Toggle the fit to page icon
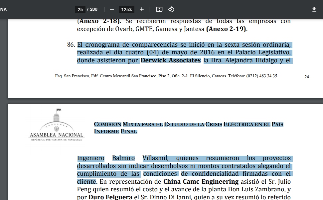The height and width of the screenshot is (200, 323). point(159,9)
